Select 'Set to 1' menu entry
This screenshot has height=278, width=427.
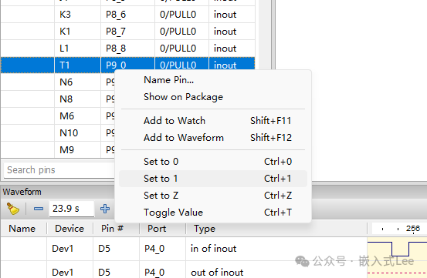(212, 179)
